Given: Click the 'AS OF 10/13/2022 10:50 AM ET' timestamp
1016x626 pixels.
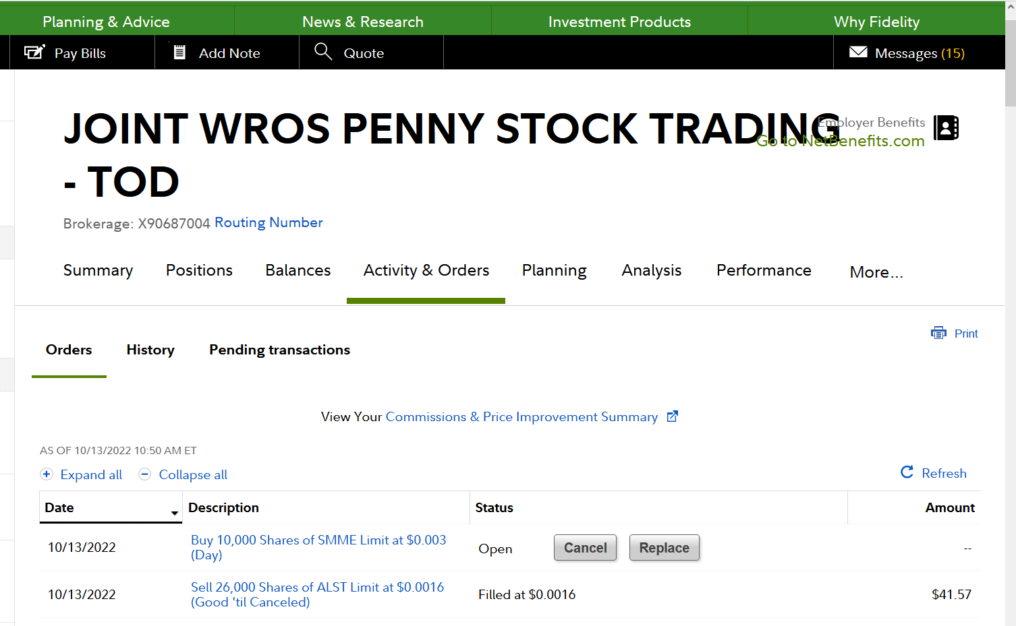Looking at the screenshot, I should [x=118, y=450].
